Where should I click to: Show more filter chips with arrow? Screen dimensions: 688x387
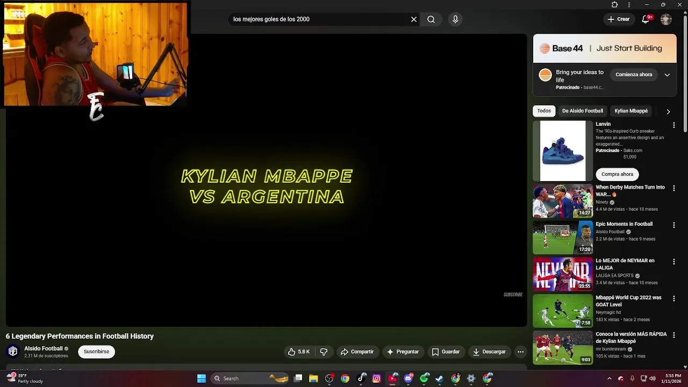pos(668,111)
